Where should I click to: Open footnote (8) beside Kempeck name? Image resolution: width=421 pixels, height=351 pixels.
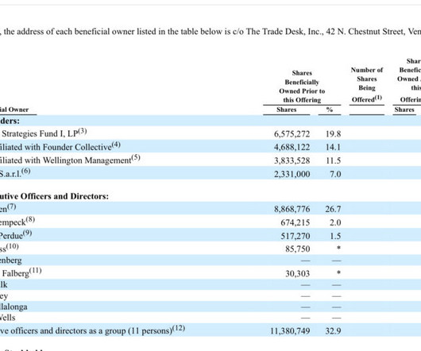[30, 220]
